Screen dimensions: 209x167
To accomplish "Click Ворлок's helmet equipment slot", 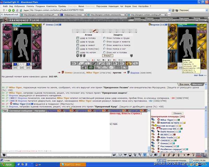I will [x=172, y=29].
